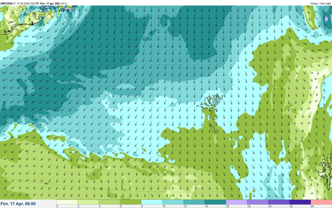Screen dimensions: 332x208
Task: Select the pink above-24 m/s legend swatch
Action: [x=321, y=202]
